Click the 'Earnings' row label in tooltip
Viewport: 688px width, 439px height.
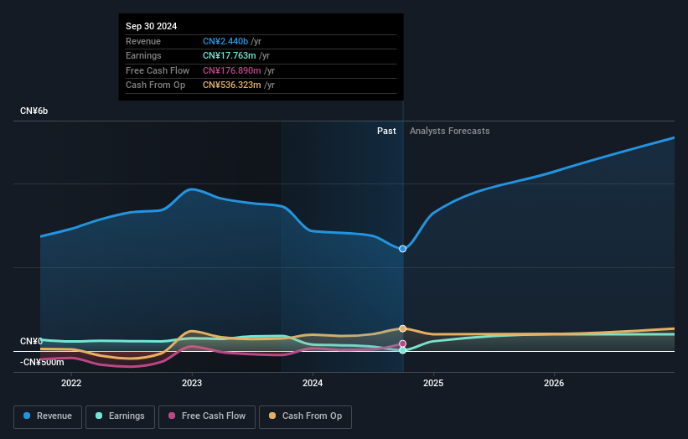point(143,55)
